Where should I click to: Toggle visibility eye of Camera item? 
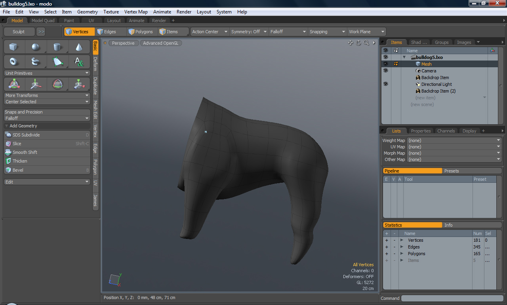(385, 70)
